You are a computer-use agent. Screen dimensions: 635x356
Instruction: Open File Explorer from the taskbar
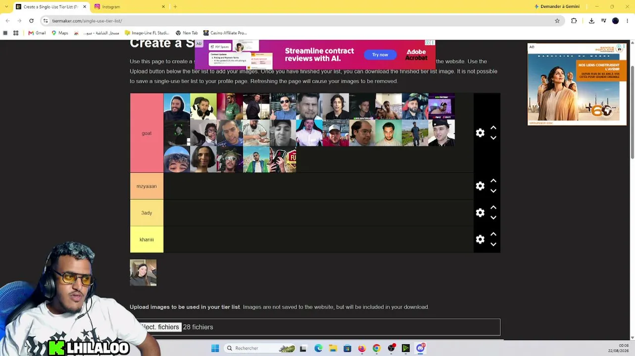pyautogui.click(x=333, y=348)
